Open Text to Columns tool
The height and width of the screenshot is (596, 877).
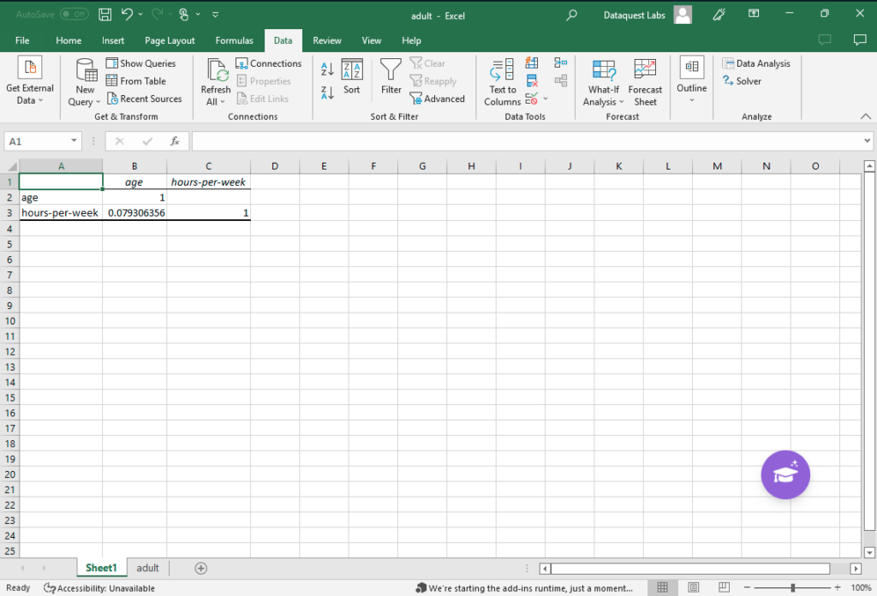click(x=503, y=82)
